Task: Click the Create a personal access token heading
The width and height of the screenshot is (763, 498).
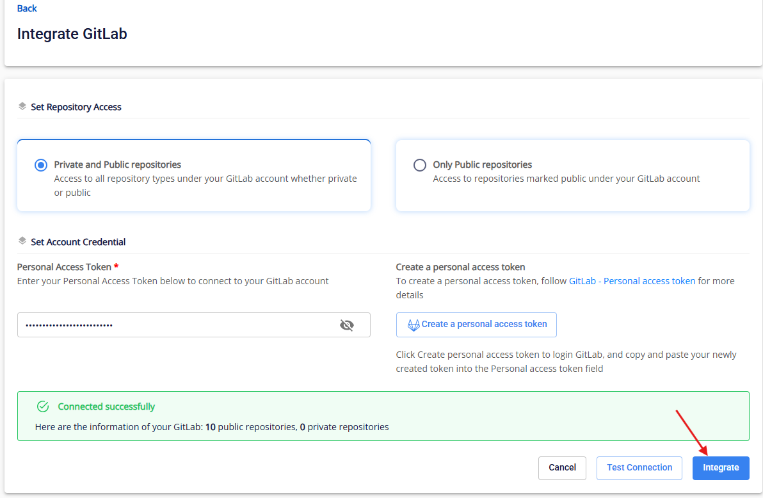Action: (x=460, y=267)
